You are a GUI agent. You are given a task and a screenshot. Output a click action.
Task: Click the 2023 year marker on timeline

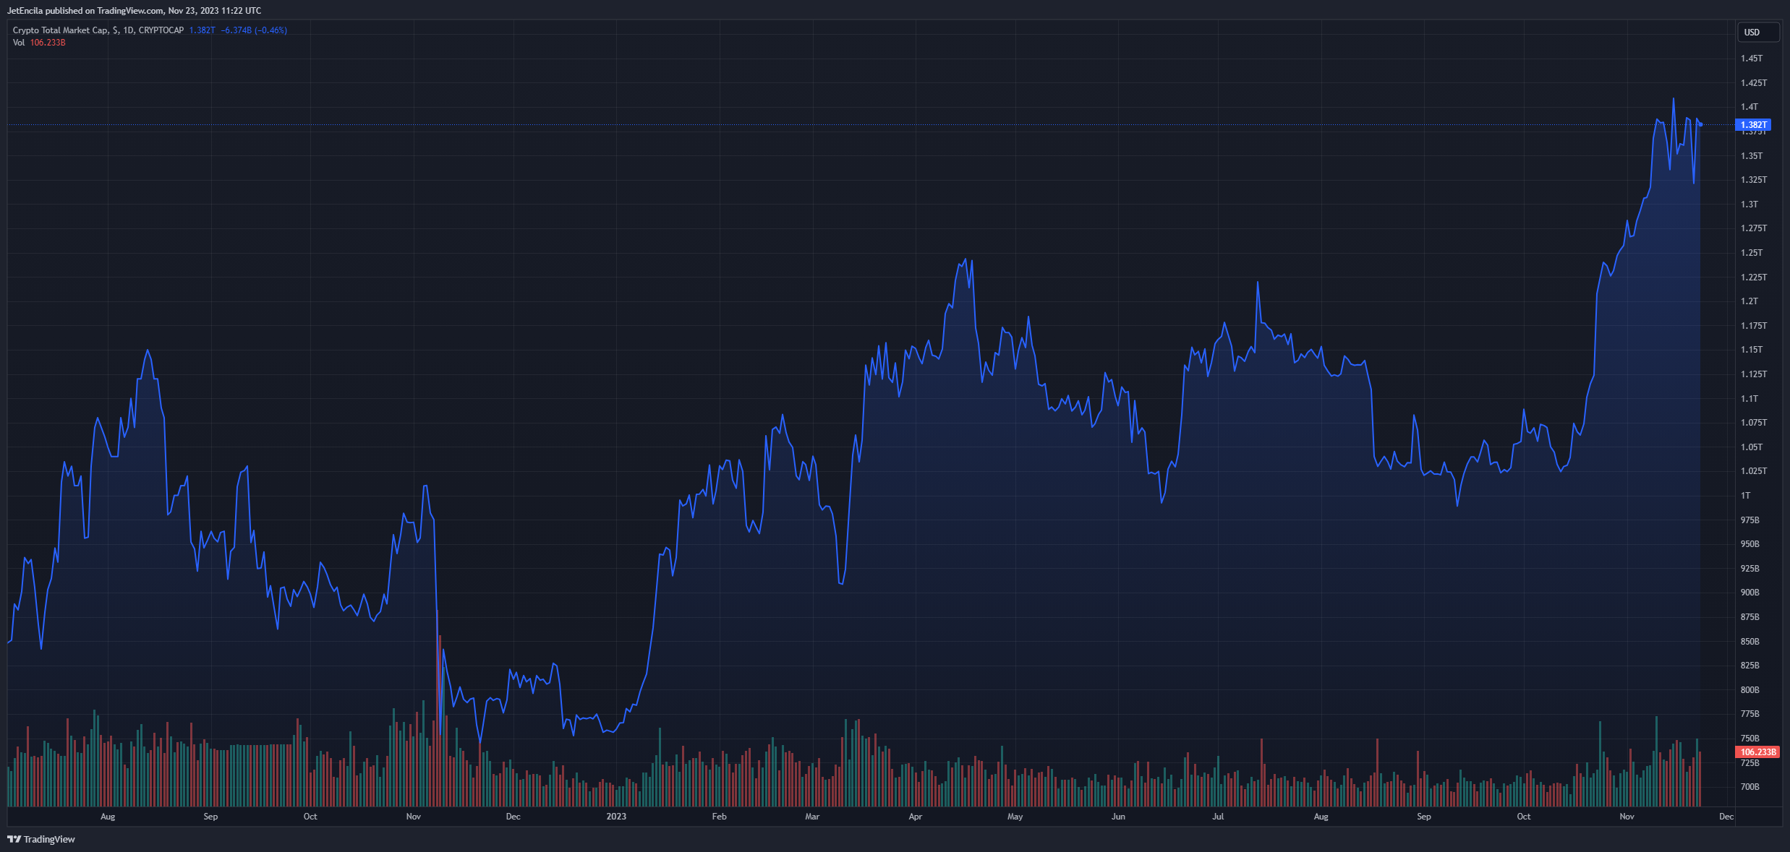tap(616, 817)
